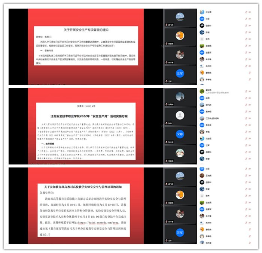Image resolution: width=262 pixels, height=253 pixels.
Task: Click the blue 文婷 avatar in middle panel
Action: 180,134
